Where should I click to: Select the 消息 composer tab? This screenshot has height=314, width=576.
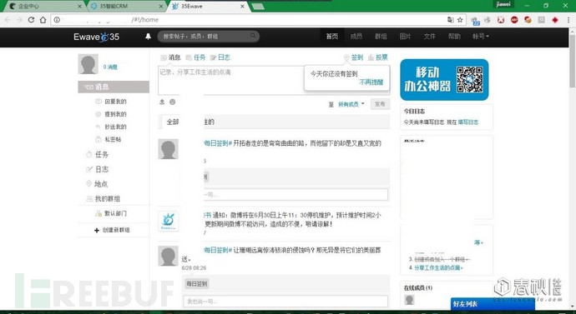tap(171, 57)
